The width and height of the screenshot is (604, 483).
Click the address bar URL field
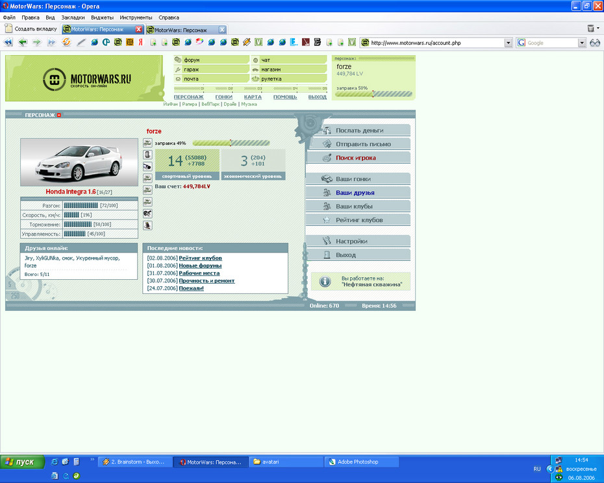[x=437, y=43]
